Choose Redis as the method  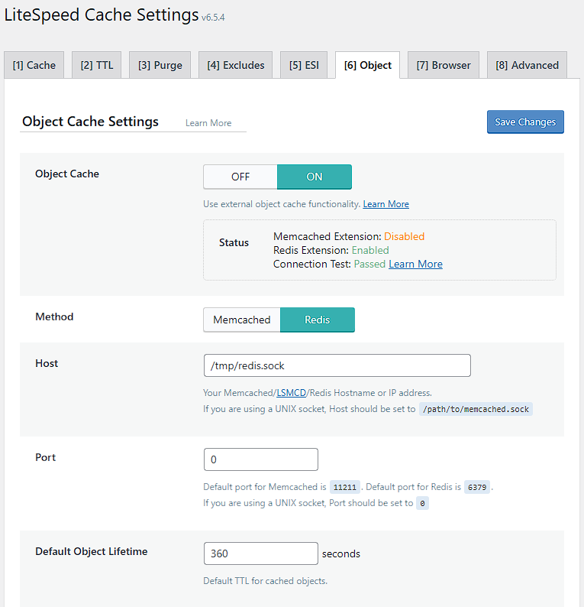(318, 320)
